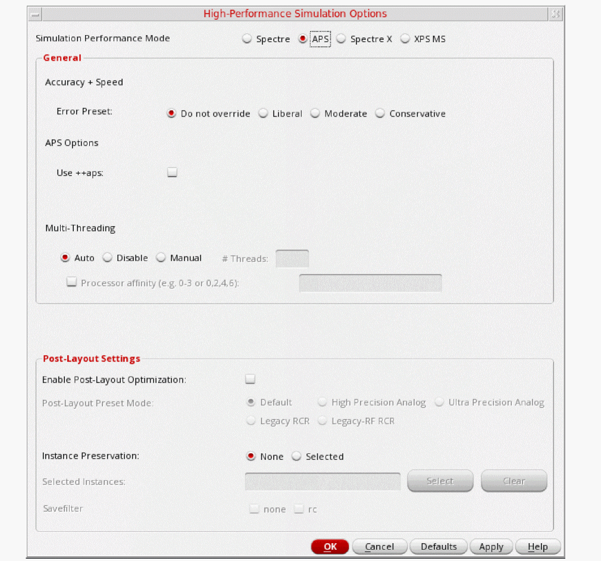Set Multi-Threading to Auto

[65, 258]
